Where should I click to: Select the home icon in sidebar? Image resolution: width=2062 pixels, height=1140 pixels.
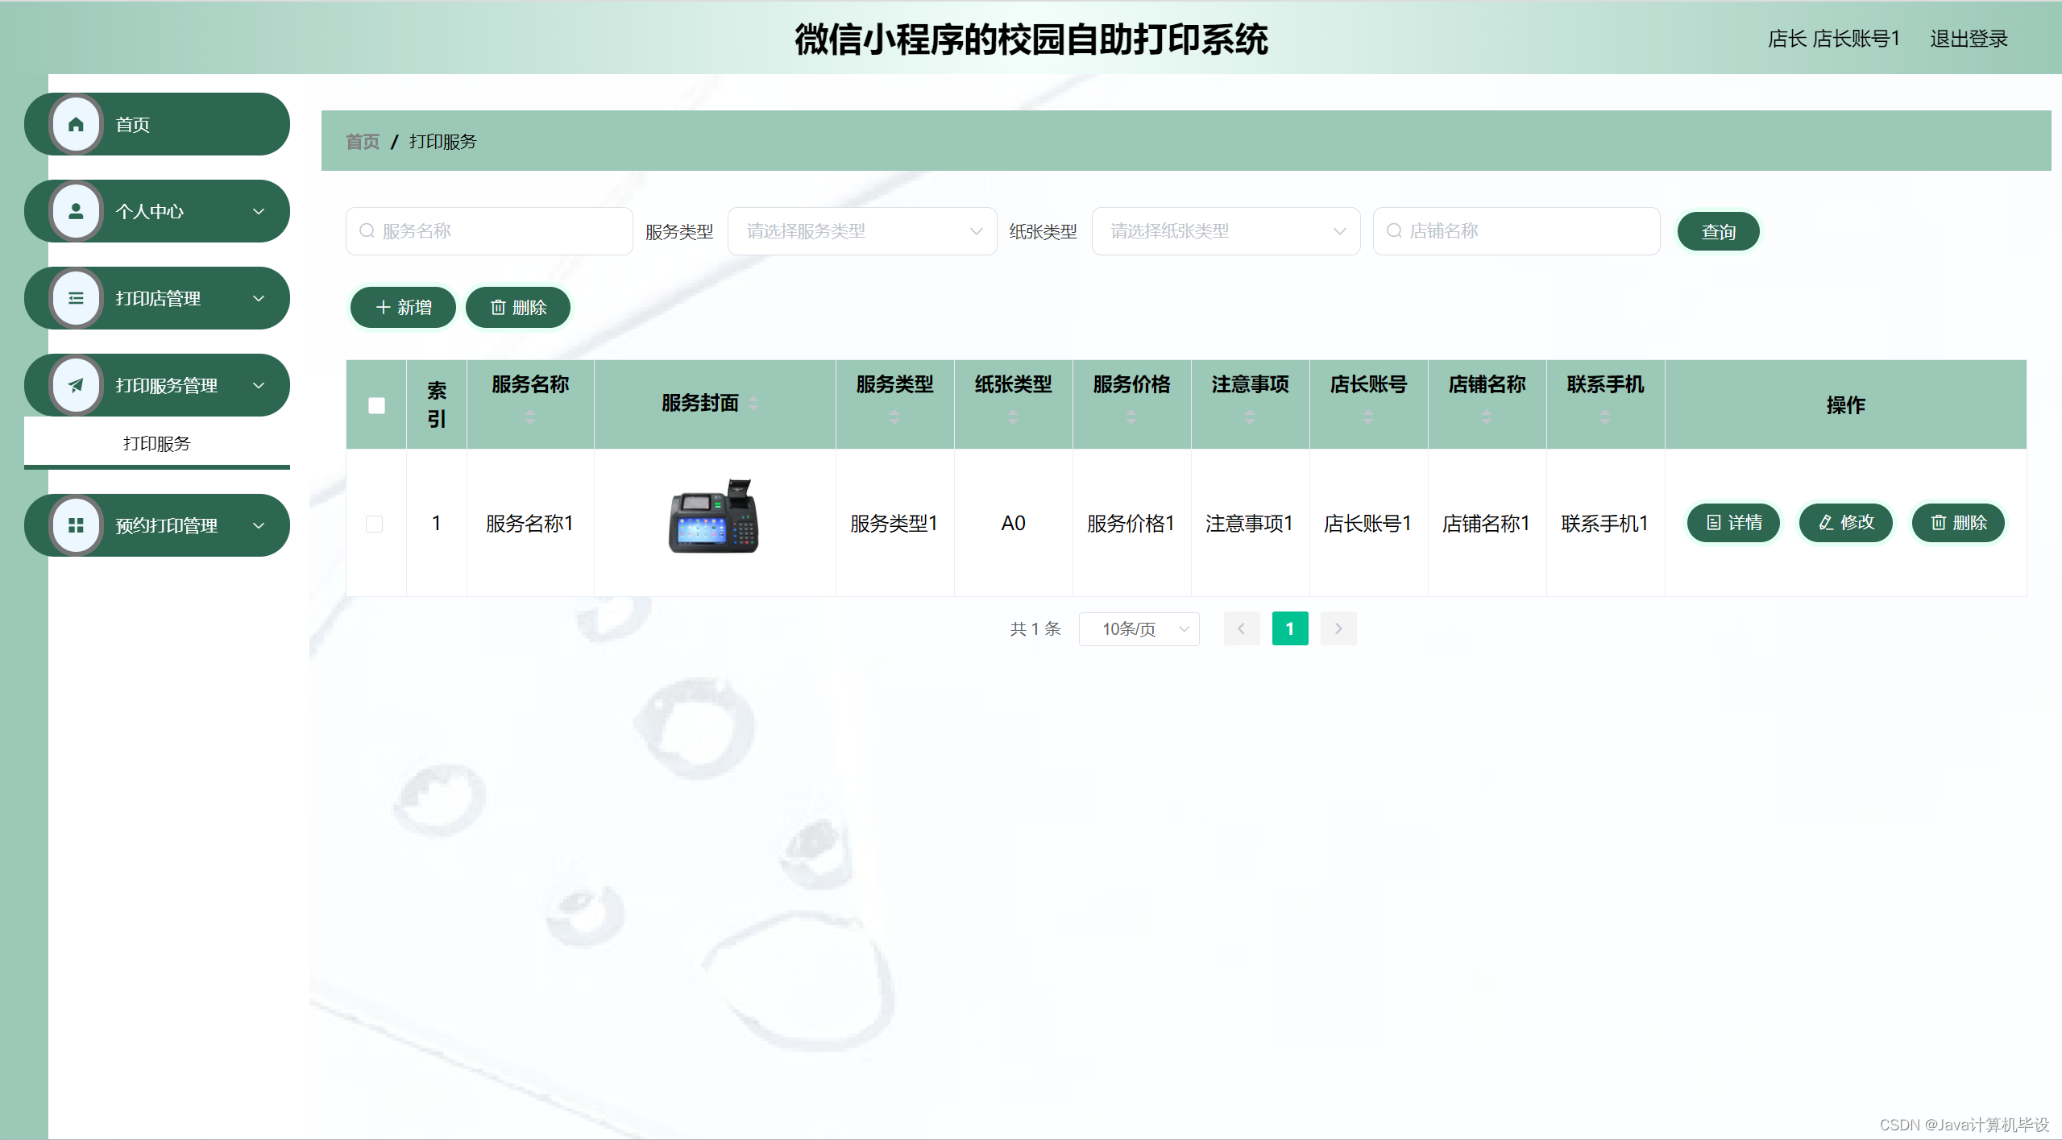point(77,124)
